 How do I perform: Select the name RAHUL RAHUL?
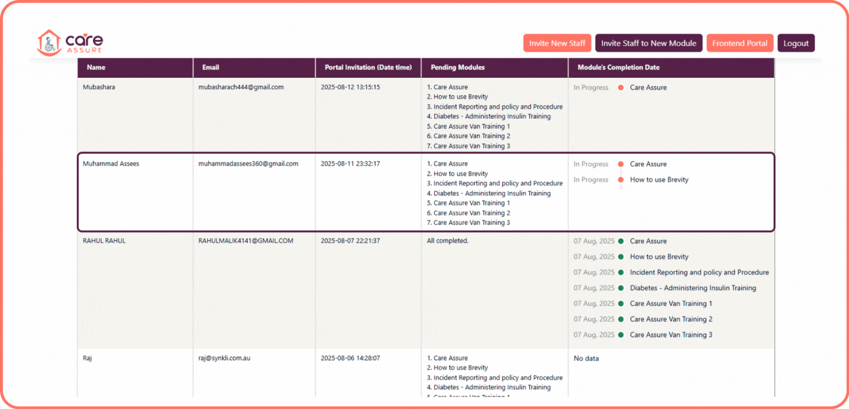click(x=104, y=241)
